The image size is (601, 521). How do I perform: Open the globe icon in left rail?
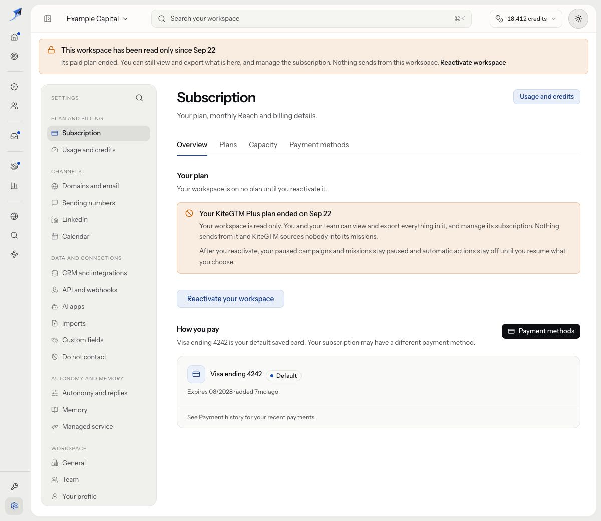(14, 216)
